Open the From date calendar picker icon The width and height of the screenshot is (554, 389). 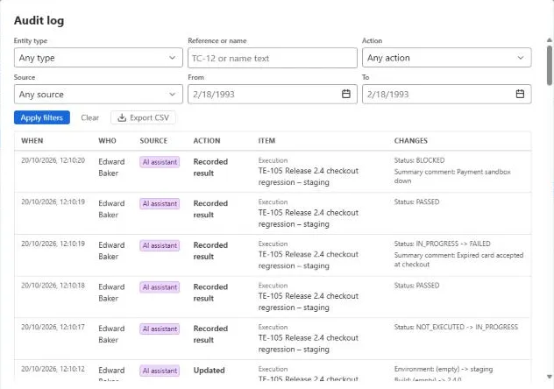click(x=346, y=94)
